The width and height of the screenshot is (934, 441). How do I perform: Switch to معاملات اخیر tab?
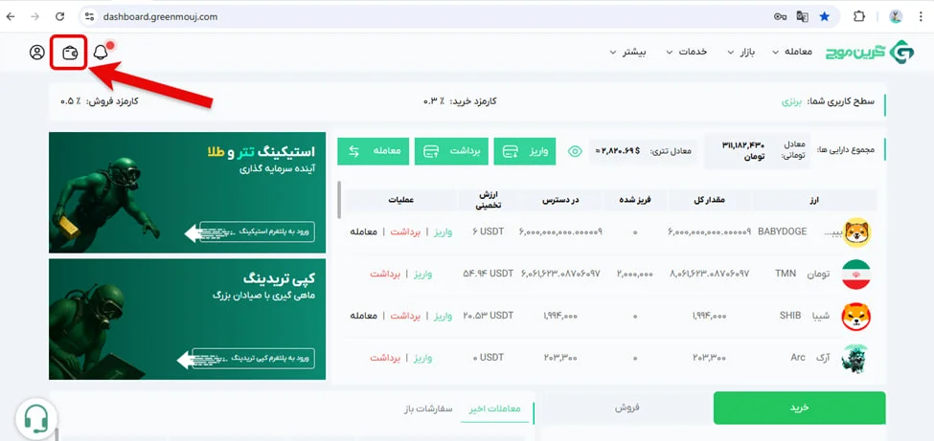(x=494, y=409)
